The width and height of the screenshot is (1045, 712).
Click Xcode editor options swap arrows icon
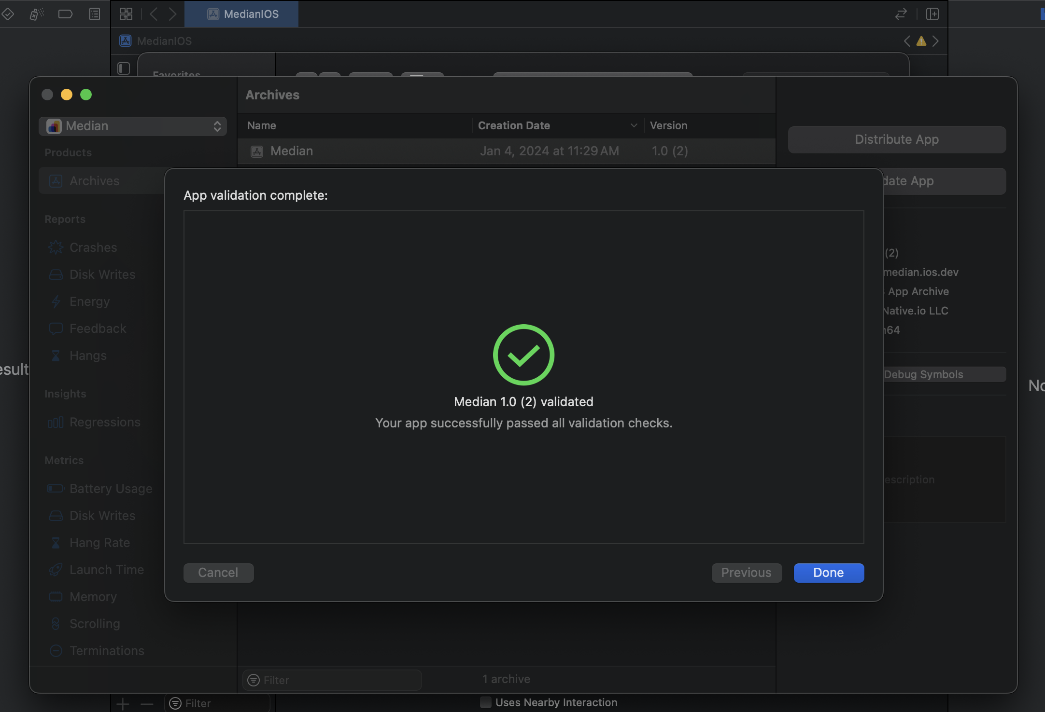901,14
